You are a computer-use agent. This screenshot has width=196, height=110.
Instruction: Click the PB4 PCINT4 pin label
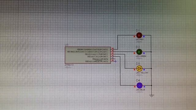(100, 59)
